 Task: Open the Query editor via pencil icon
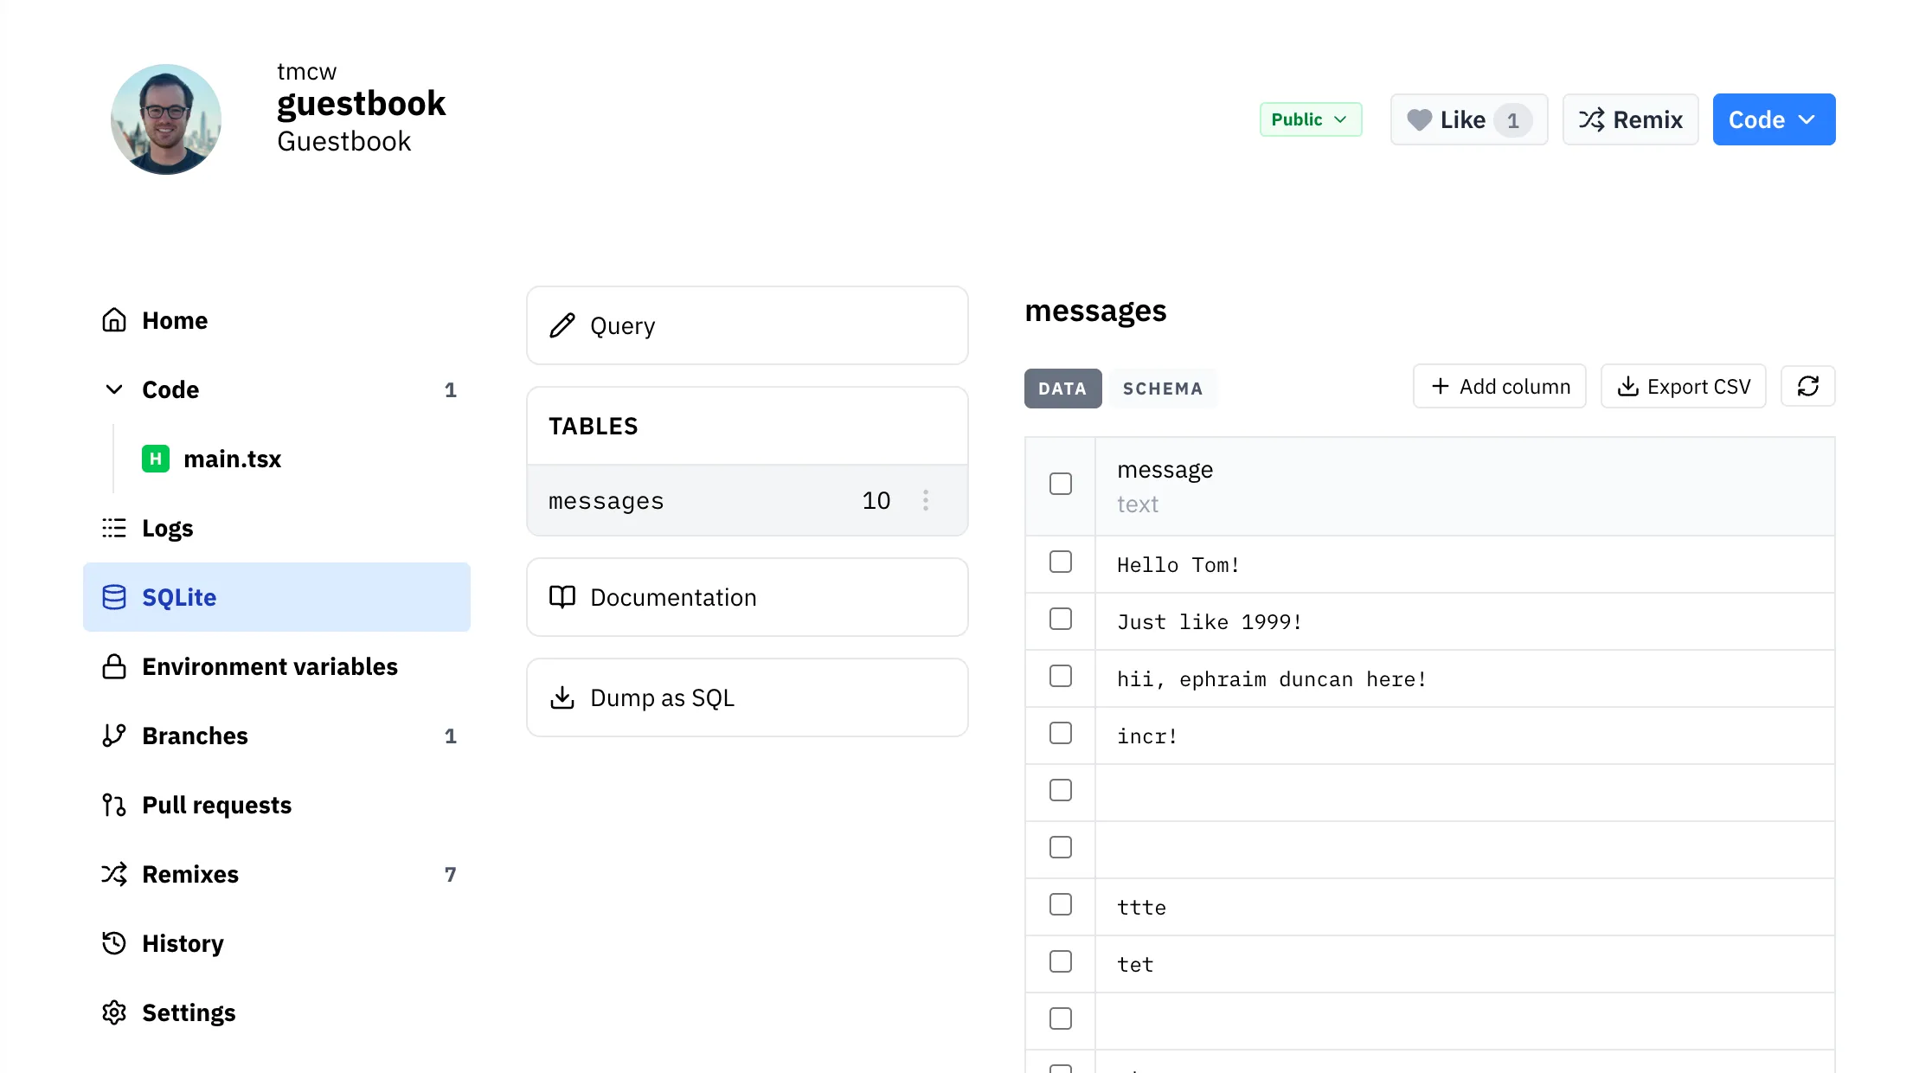[562, 325]
